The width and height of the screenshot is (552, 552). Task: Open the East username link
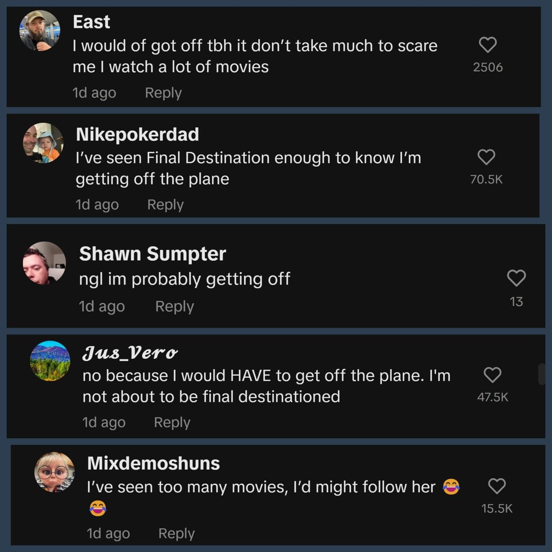91,22
